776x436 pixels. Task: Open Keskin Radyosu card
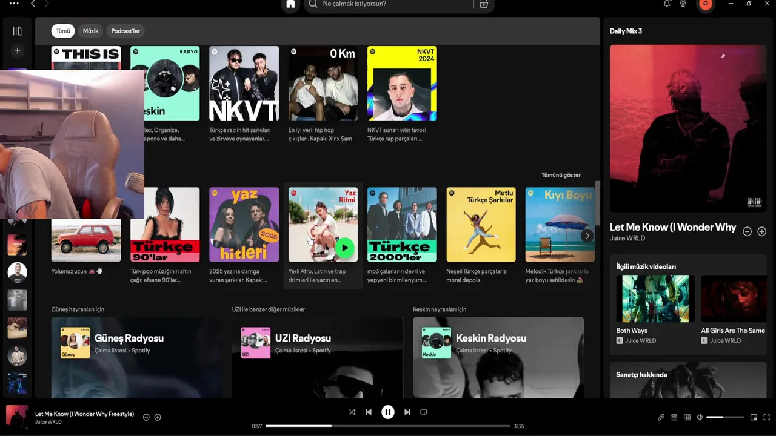pos(498,357)
